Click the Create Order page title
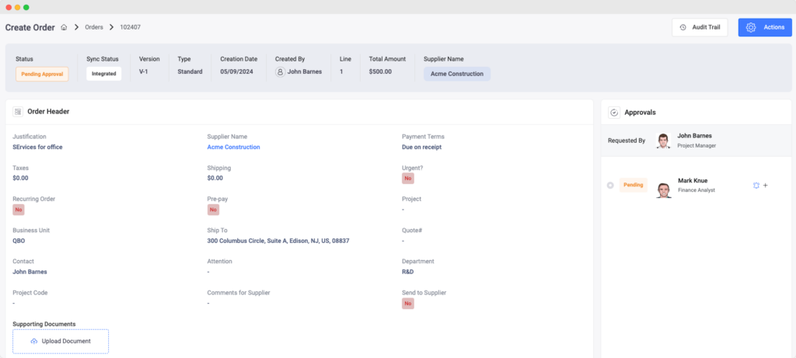 coord(30,27)
